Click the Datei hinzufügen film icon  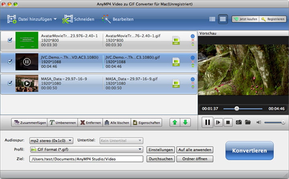point(12,19)
